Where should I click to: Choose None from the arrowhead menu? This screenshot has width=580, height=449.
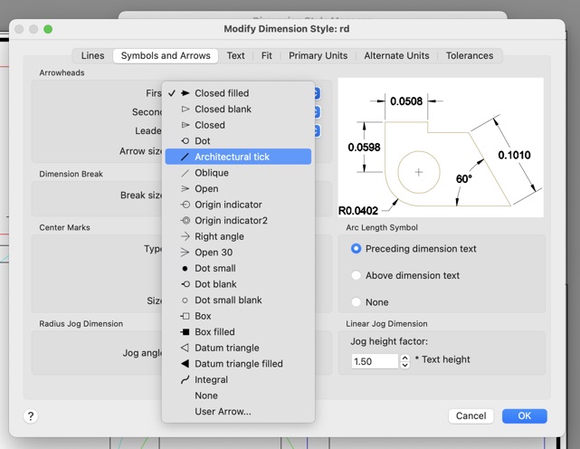238,396
